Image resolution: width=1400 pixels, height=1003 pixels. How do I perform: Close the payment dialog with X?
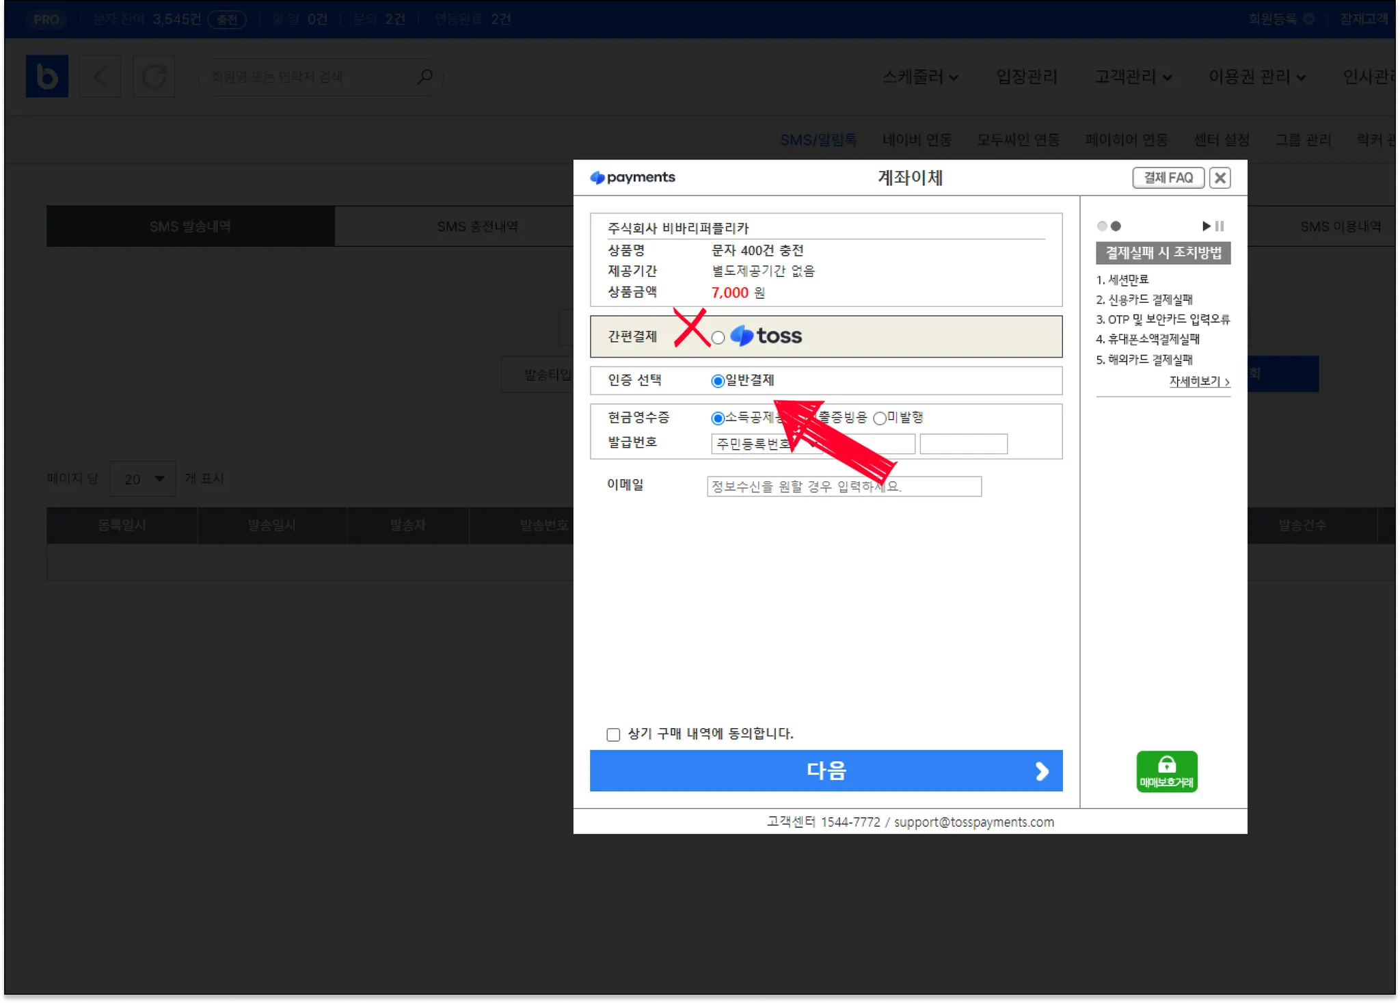click(x=1220, y=178)
